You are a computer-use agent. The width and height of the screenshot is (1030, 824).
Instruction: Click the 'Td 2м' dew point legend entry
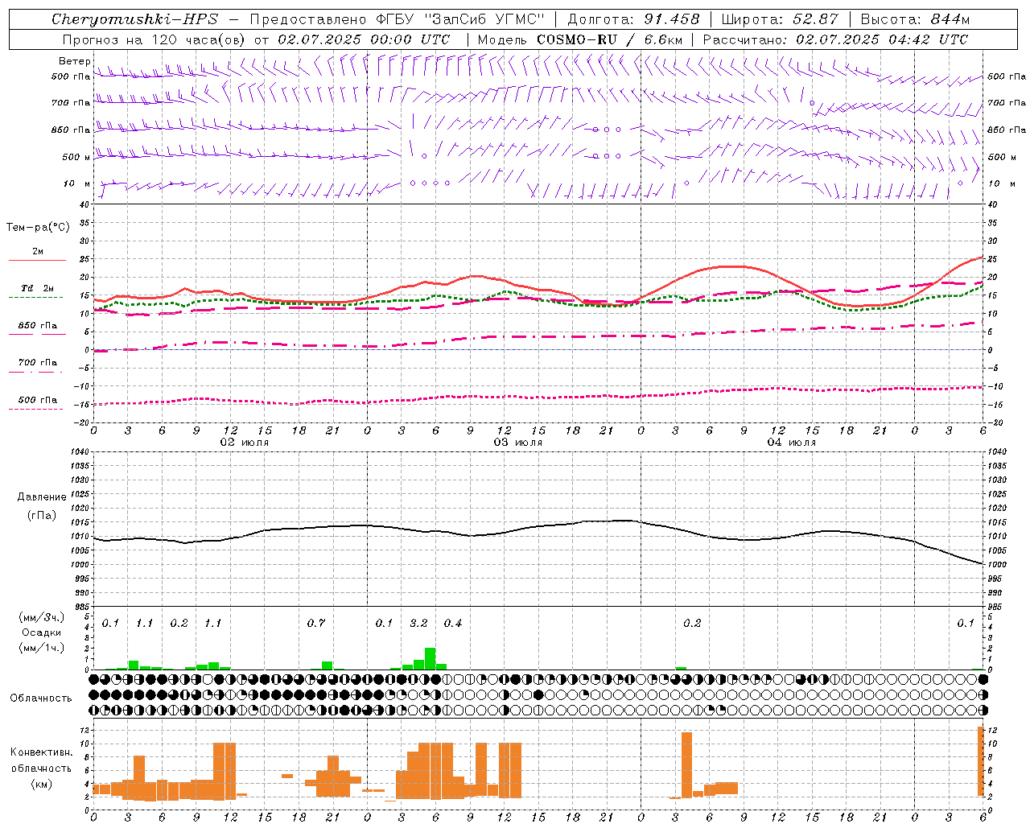pyautogui.click(x=38, y=288)
